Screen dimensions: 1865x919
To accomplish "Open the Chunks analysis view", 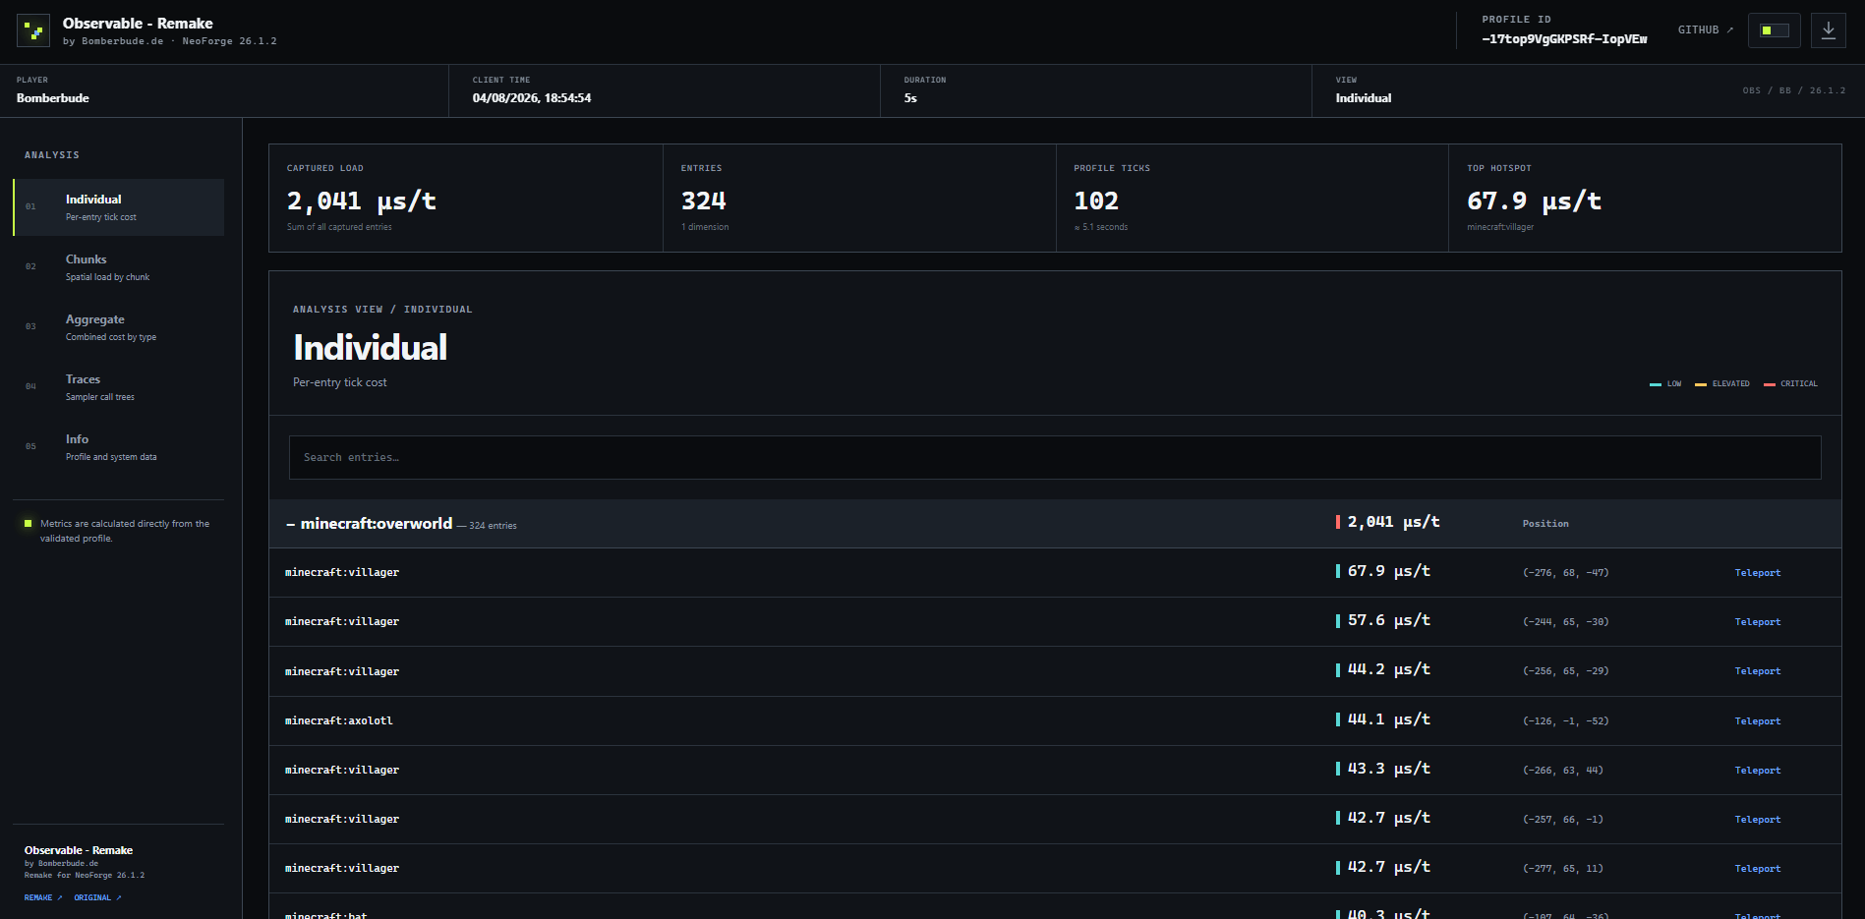I will [119, 267].
